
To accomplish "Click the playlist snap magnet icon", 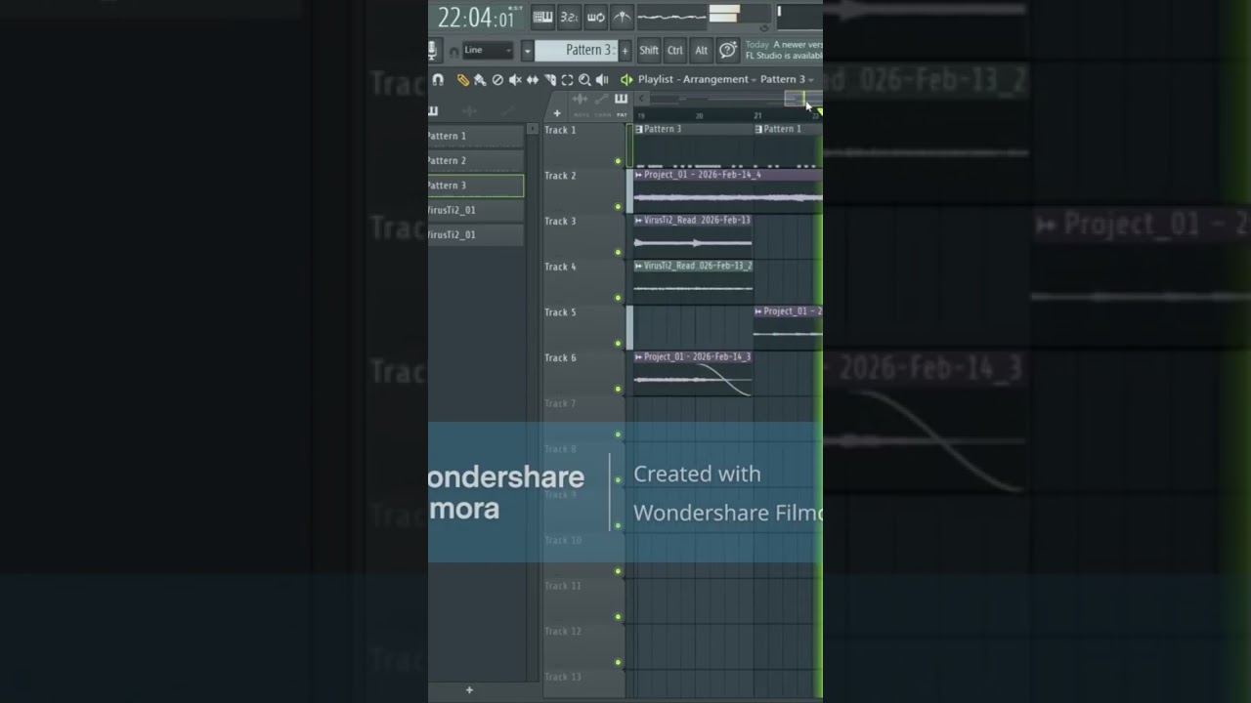I will pos(438,80).
